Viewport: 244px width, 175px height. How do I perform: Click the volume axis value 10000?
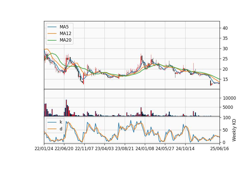pos(229,98)
